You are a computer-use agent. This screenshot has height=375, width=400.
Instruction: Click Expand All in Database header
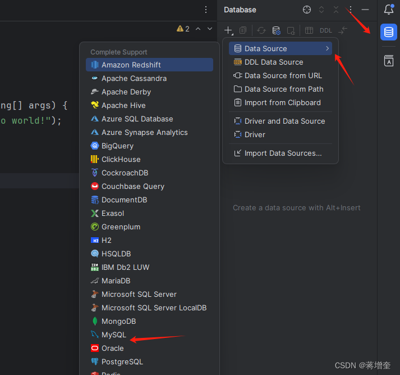click(x=321, y=10)
